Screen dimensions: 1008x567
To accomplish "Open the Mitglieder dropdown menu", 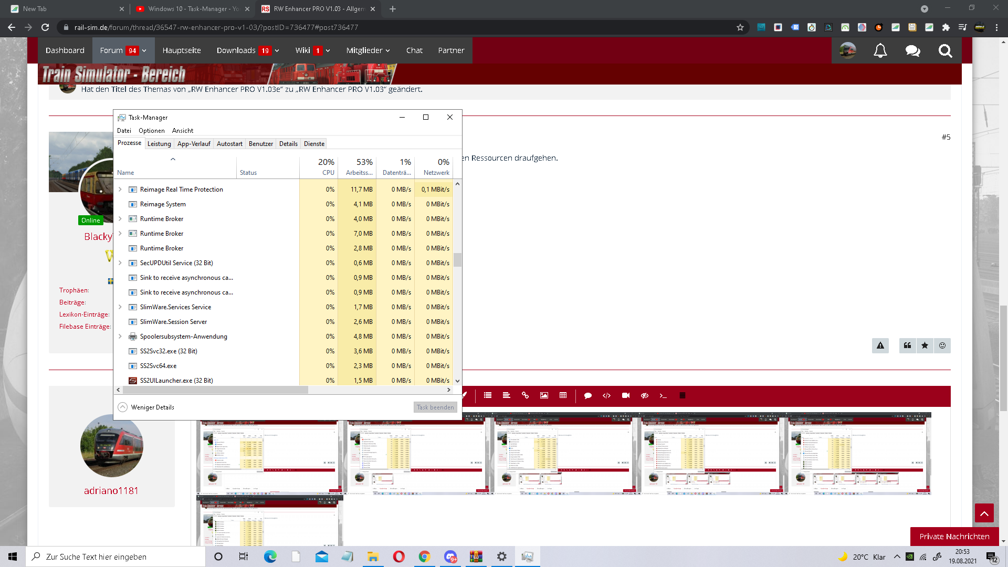I will coord(367,50).
